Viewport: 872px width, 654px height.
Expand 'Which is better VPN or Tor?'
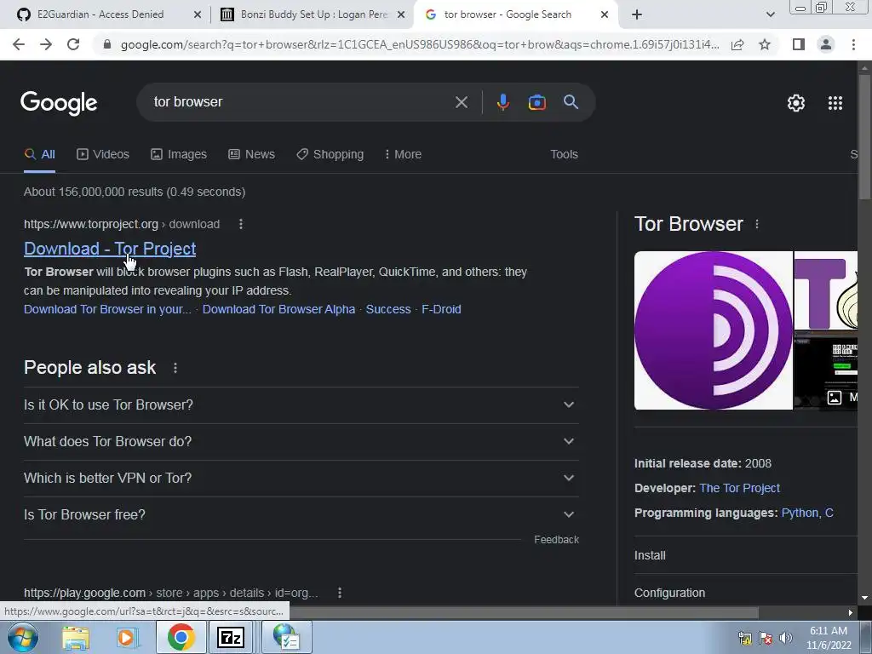pyautogui.click(x=301, y=479)
